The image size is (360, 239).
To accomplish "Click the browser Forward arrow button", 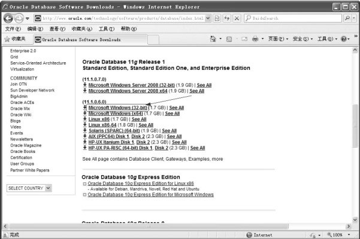I will coord(19,19).
